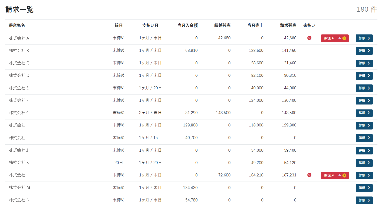382x206 pixels.
Task: Click the 54,780 deposit amount for 株式会社 N
Action: [x=191, y=200]
